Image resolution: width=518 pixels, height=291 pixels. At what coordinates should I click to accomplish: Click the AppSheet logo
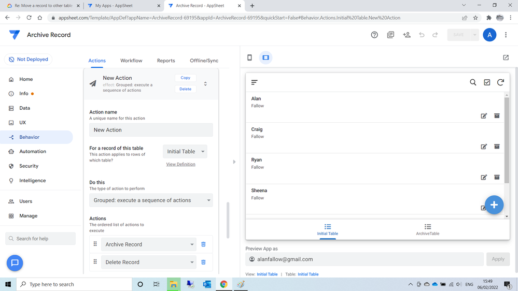coord(15,35)
